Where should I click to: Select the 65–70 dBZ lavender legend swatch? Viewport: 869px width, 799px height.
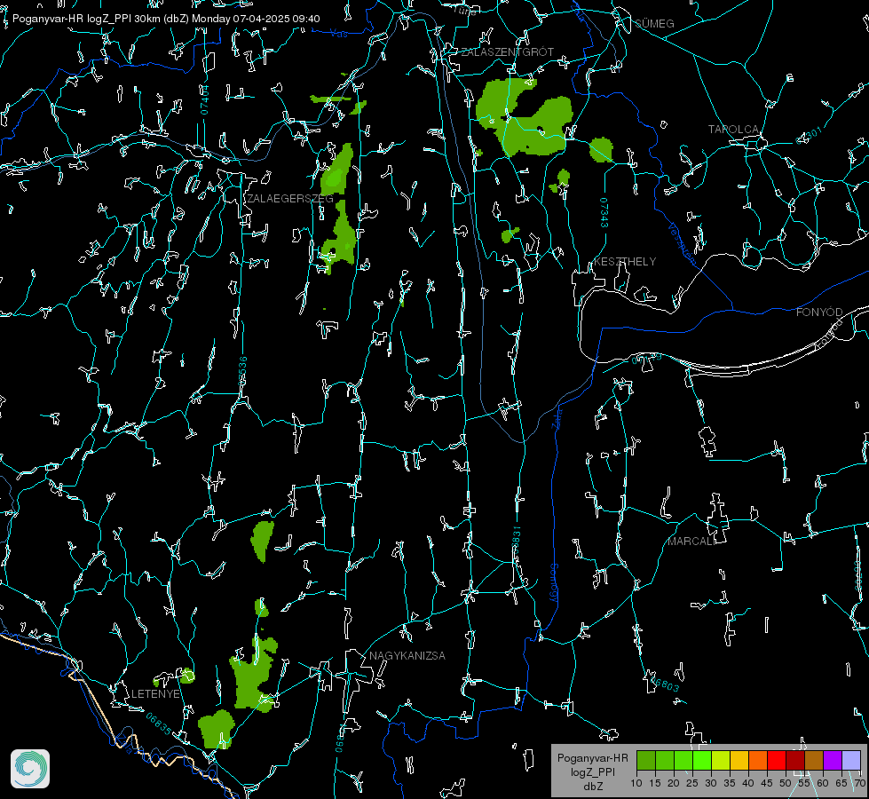click(851, 760)
